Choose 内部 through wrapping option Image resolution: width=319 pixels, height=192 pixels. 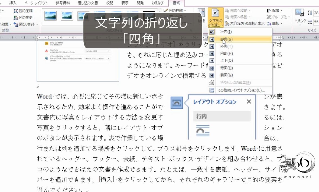240,54
